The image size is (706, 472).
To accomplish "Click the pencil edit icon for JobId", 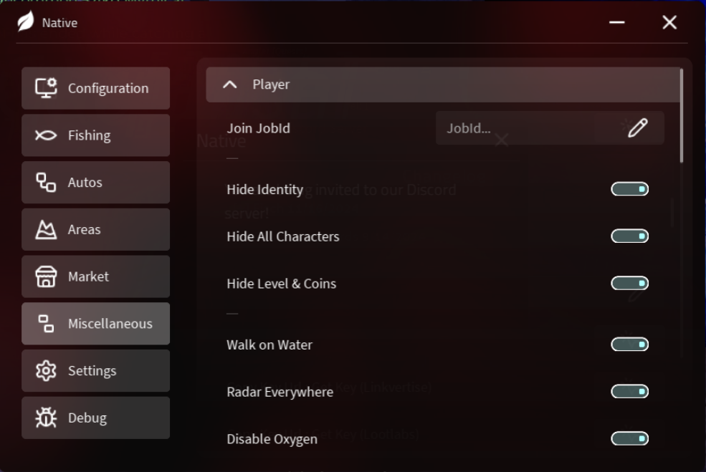I will click(638, 127).
